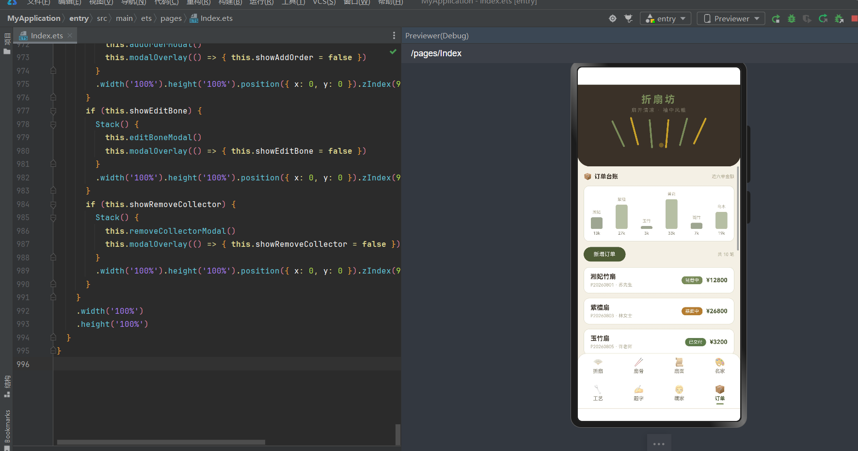This screenshot has height=451, width=858.
Task: Click main in the breadcrumb bar
Action: [124, 18]
